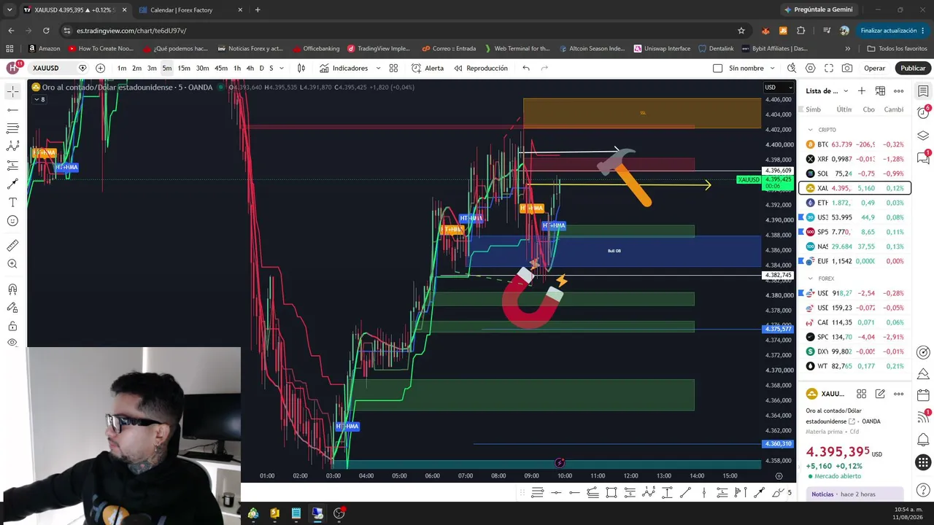Undo the last chart action
The image size is (934, 525).
click(x=526, y=68)
